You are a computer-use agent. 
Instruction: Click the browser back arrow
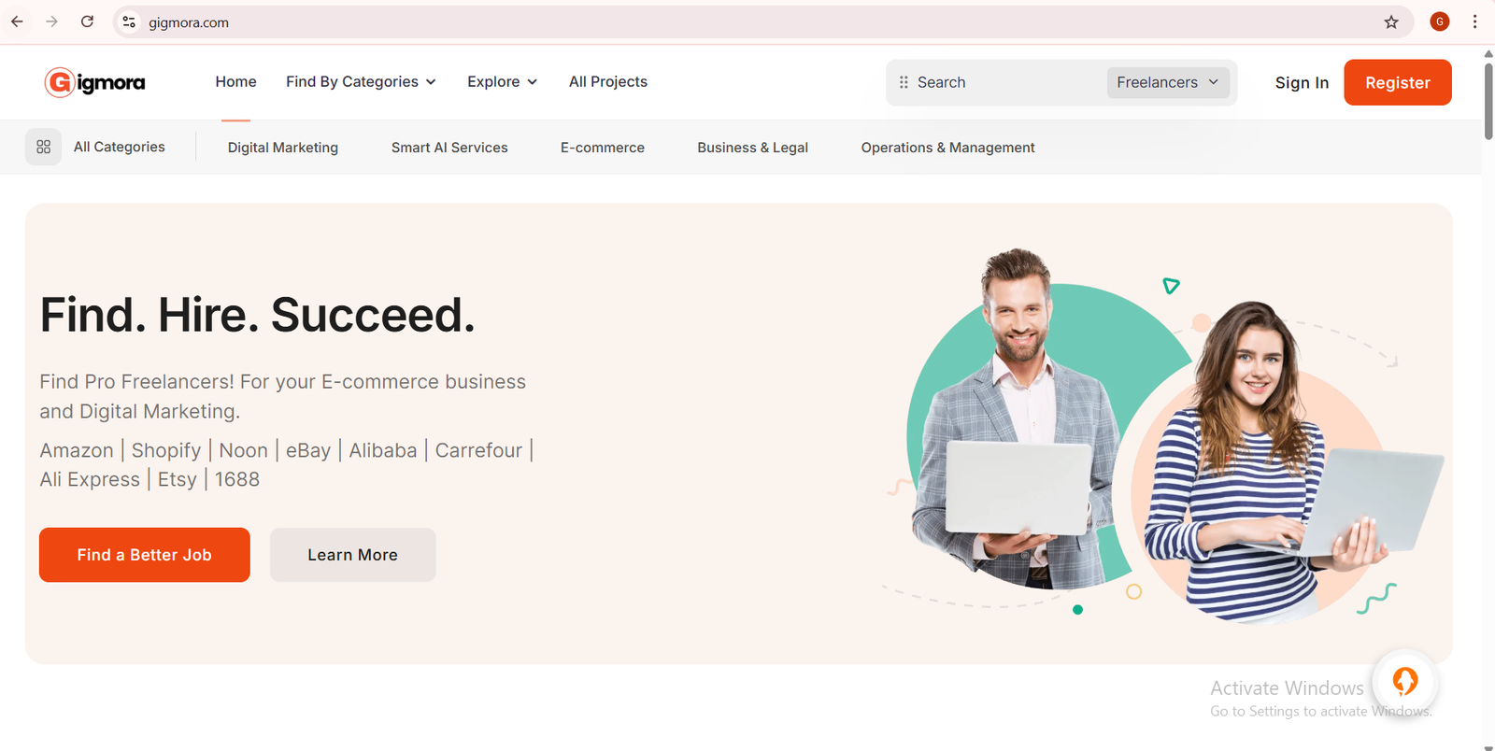(17, 21)
